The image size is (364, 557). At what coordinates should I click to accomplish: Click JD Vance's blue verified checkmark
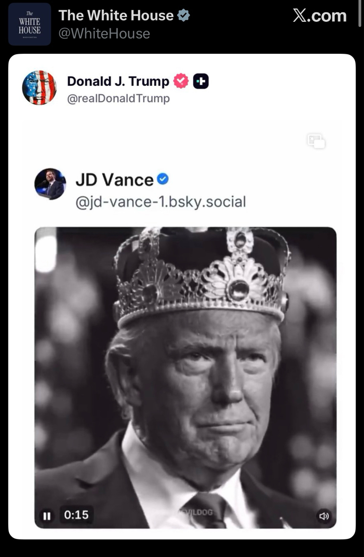pos(162,179)
